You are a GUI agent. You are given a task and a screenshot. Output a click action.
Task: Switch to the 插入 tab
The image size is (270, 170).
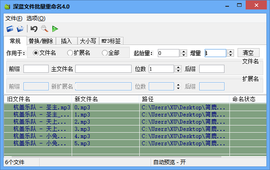click(66, 41)
